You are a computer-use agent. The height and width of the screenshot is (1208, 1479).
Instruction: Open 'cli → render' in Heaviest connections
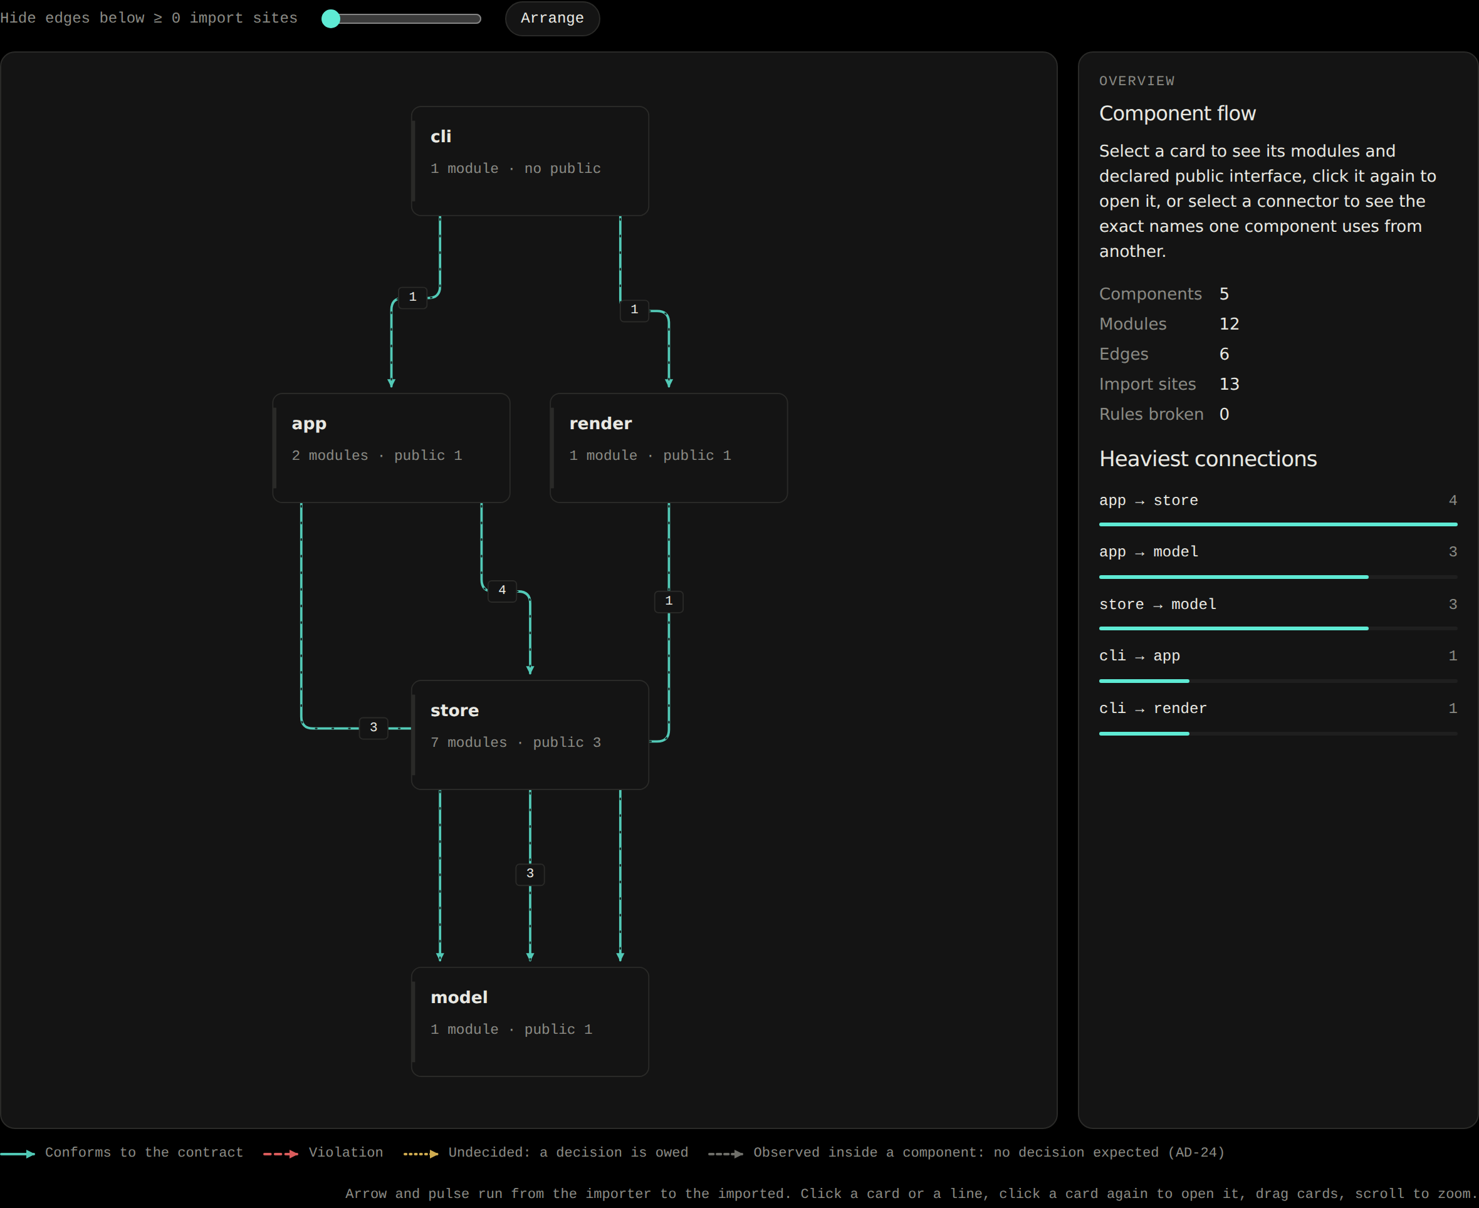pyautogui.click(x=1277, y=717)
